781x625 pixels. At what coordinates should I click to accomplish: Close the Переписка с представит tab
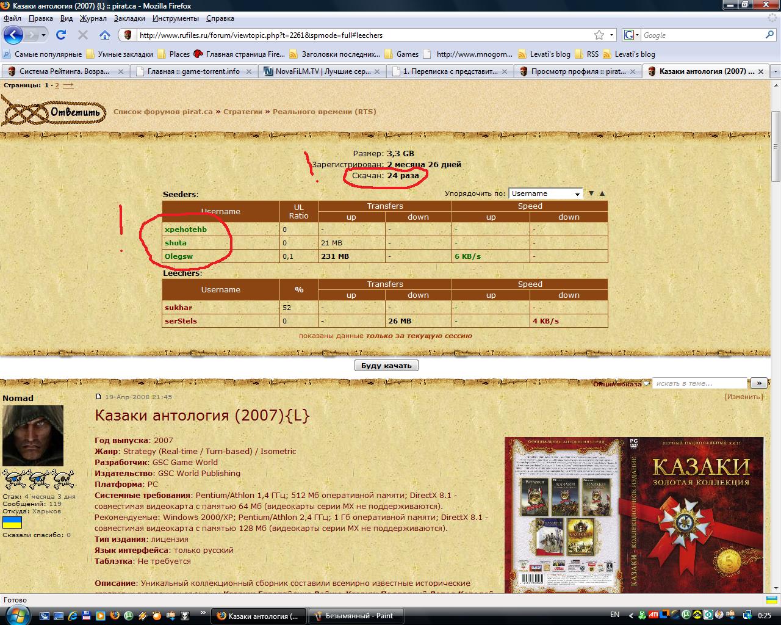(x=505, y=71)
